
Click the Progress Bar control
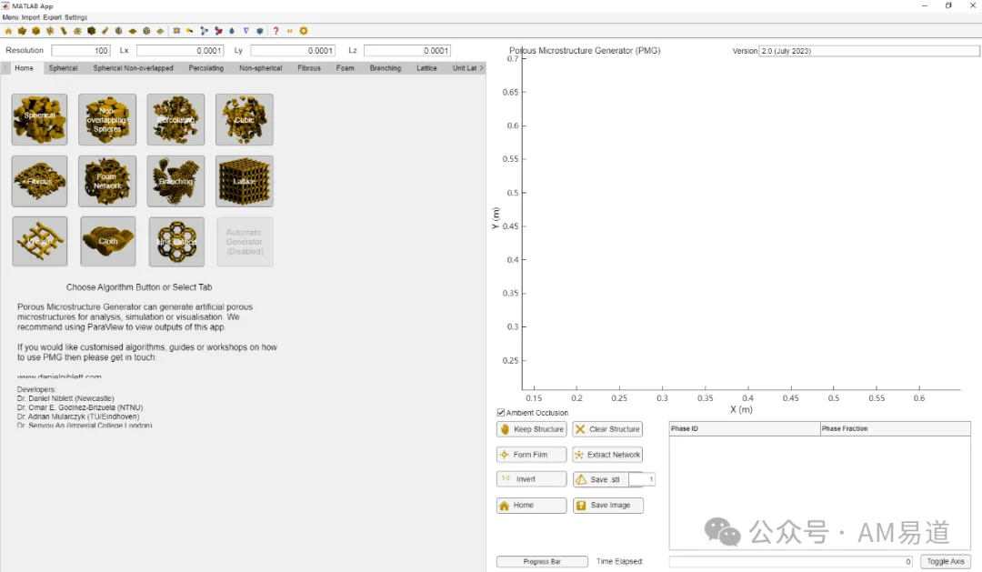(x=542, y=561)
